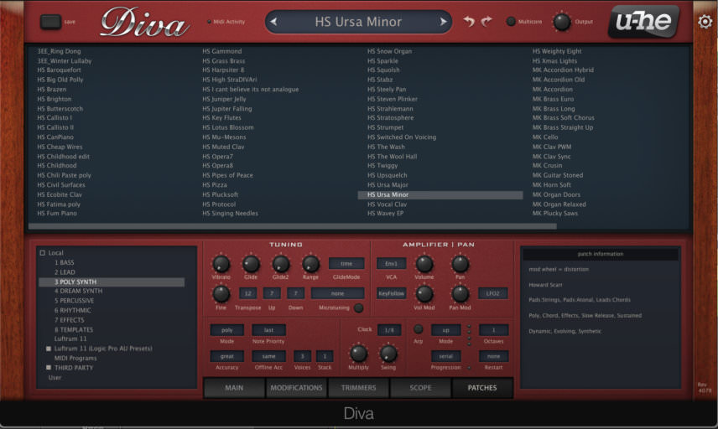This screenshot has height=429, width=718.
Task: Switch to the SCOPE tab
Action: point(420,388)
